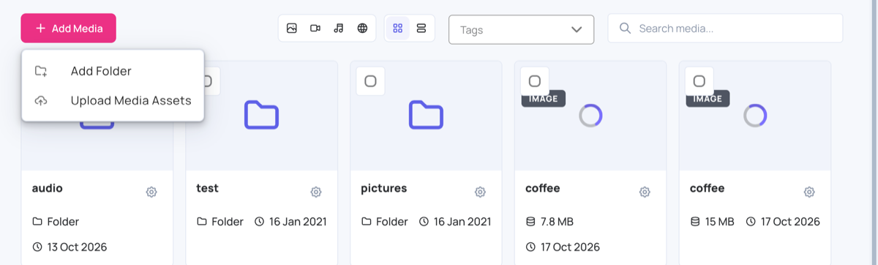Click the search magnifier icon

tap(625, 29)
